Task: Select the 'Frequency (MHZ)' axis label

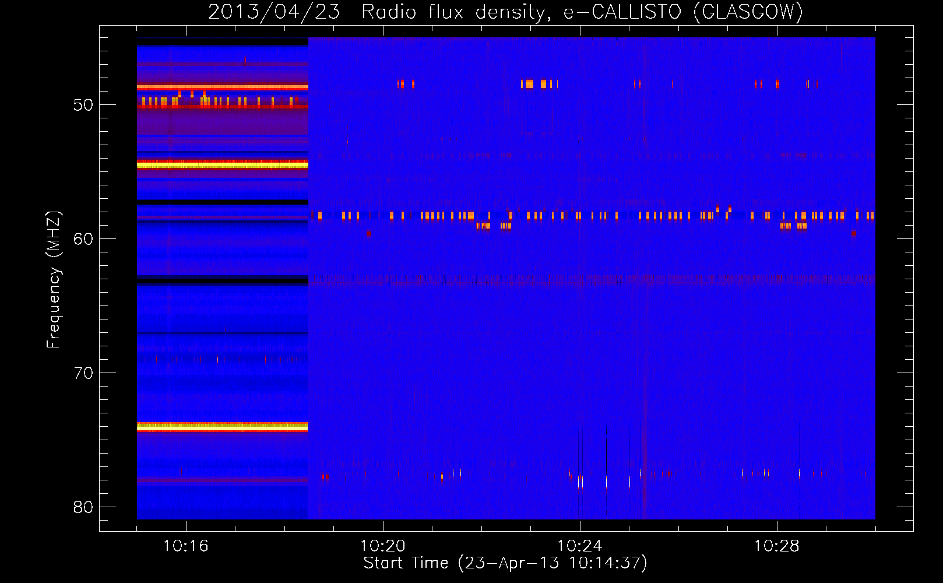Action: [54, 280]
